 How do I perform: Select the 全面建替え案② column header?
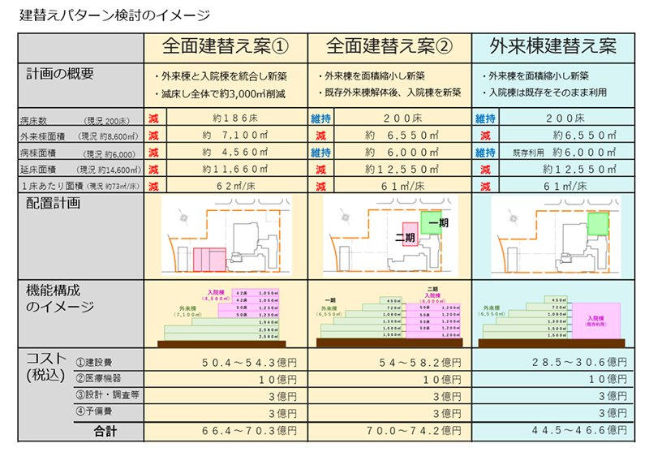[x=389, y=46]
